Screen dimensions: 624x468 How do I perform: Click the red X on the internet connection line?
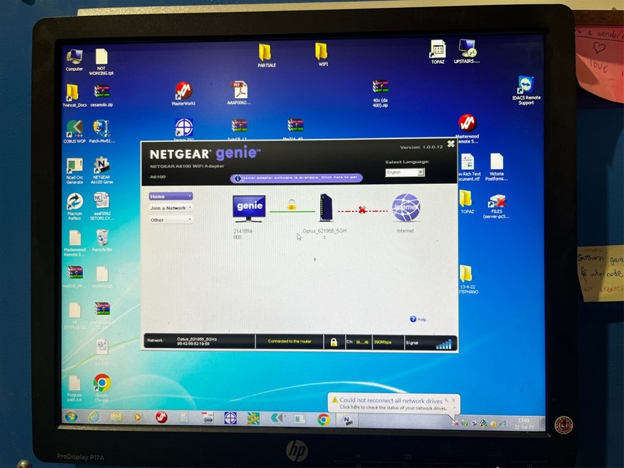pyautogui.click(x=362, y=210)
